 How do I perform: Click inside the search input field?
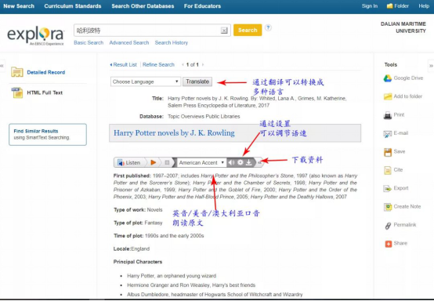click(148, 31)
